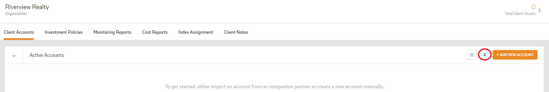Viewport: 549px width, 92px height.
Task: Select the Index Assignment tab
Action: [196, 32]
